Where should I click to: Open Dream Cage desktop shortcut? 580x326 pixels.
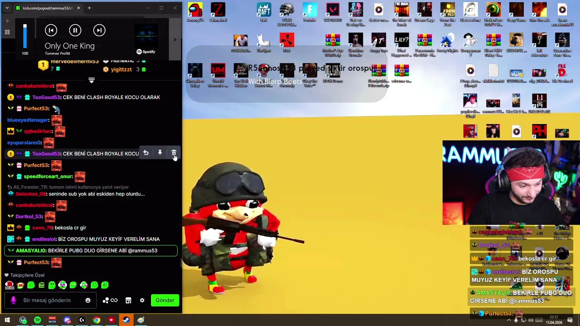pyautogui.click(x=425, y=12)
